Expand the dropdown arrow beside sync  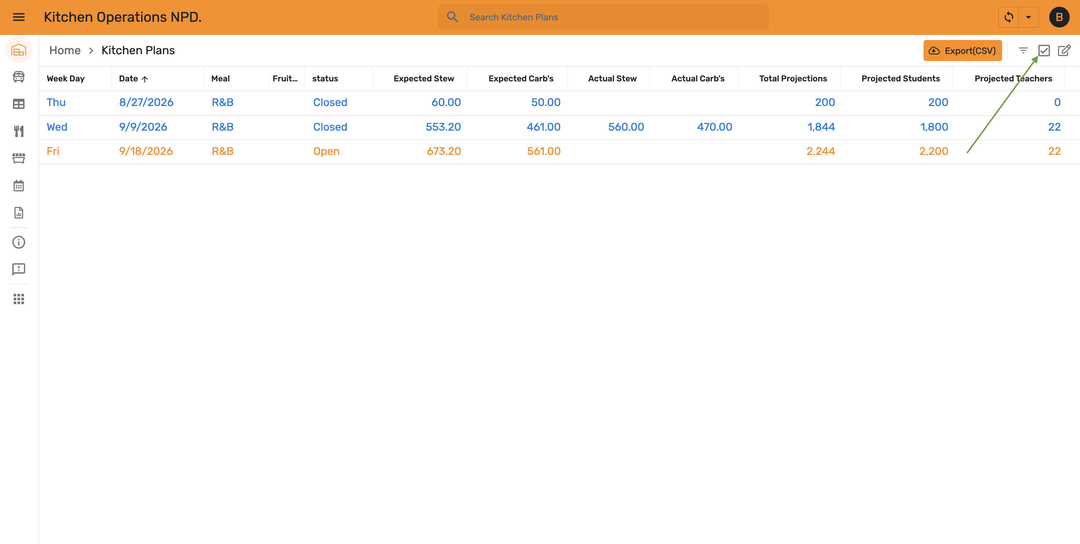1029,17
